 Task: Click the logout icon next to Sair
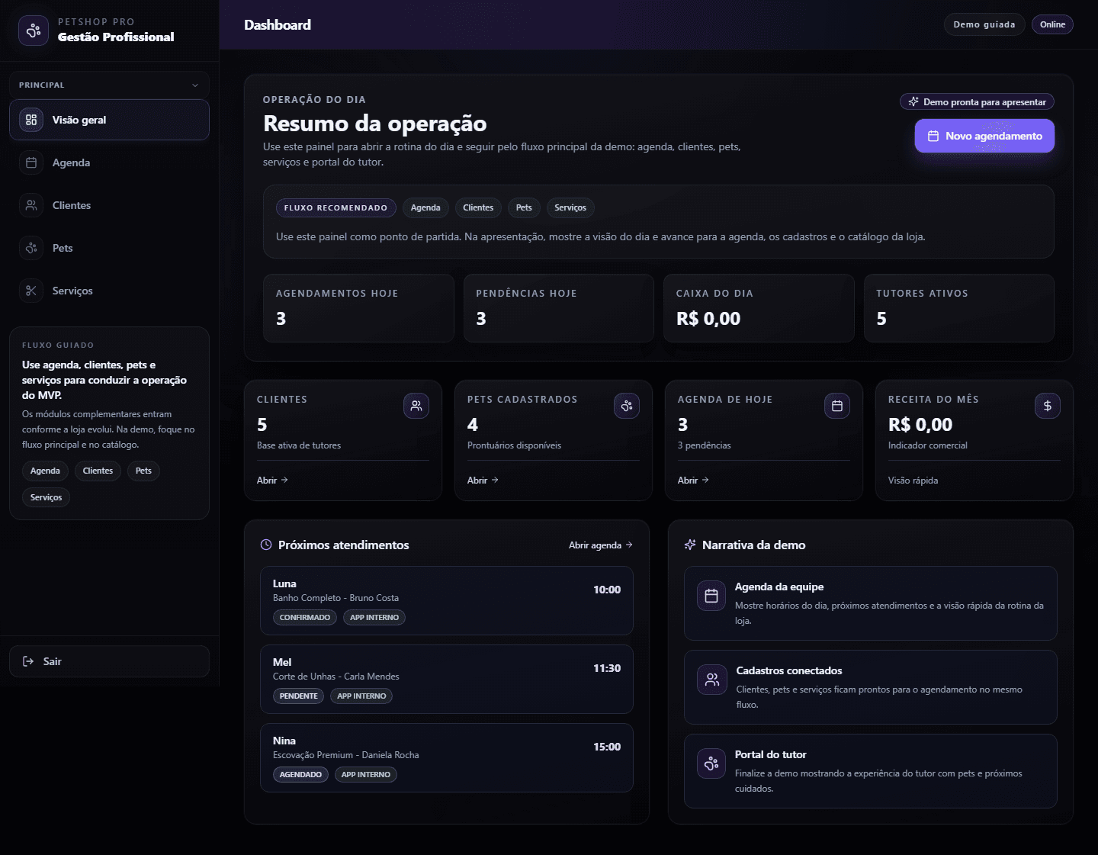pyautogui.click(x=28, y=661)
